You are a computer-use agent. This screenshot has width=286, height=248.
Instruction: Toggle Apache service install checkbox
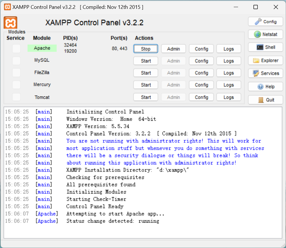17,49
